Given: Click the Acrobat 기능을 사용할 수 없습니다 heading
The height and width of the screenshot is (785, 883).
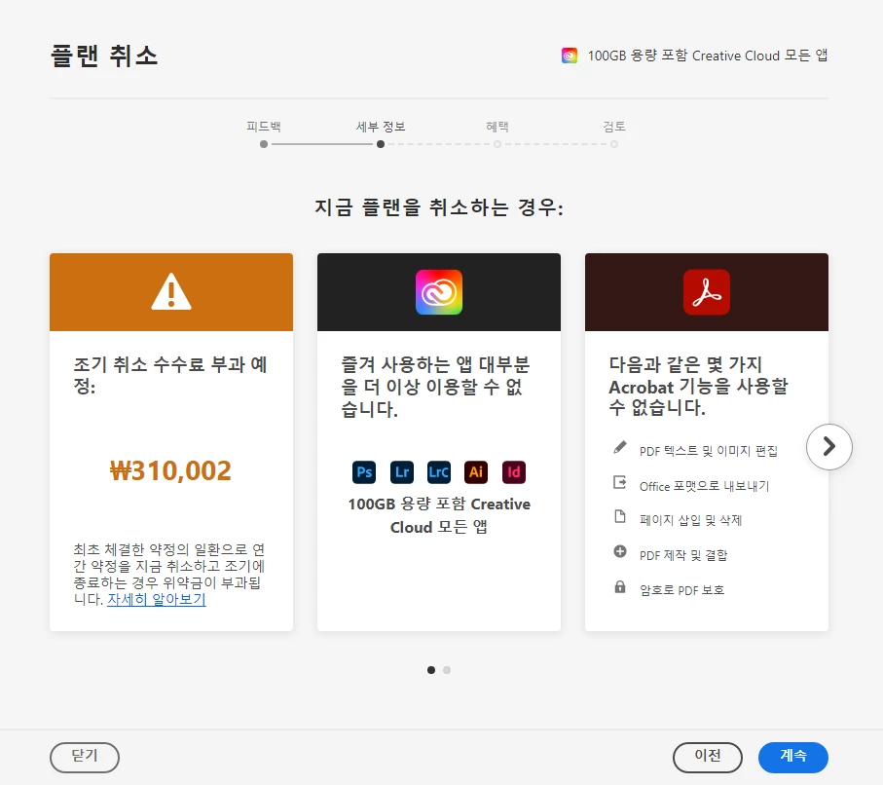Looking at the screenshot, I should click(x=698, y=386).
